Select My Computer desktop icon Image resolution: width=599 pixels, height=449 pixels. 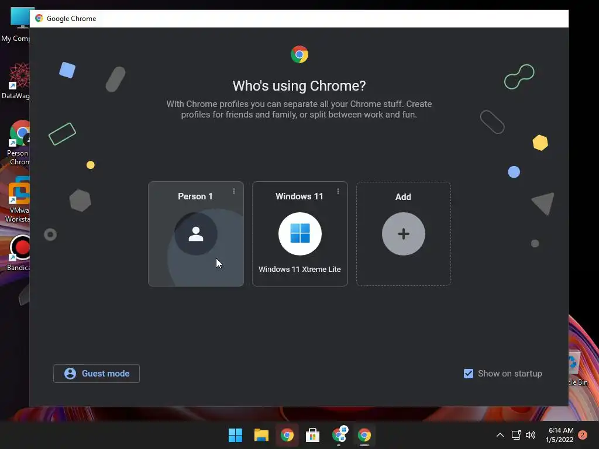[17, 24]
